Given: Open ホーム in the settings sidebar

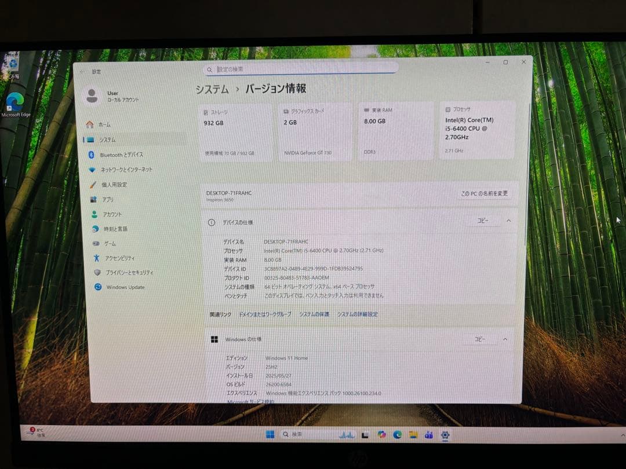Looking at the screenshot, I should (x=104, y=125).
